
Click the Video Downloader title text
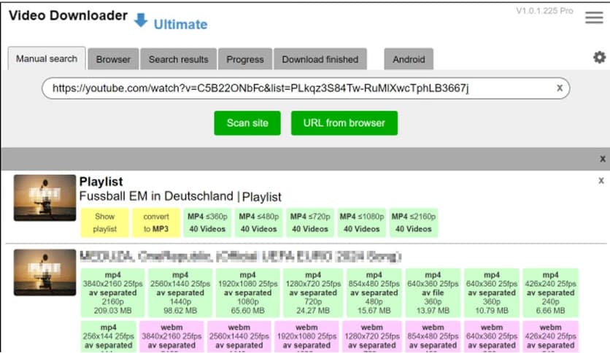click(68, 15)
